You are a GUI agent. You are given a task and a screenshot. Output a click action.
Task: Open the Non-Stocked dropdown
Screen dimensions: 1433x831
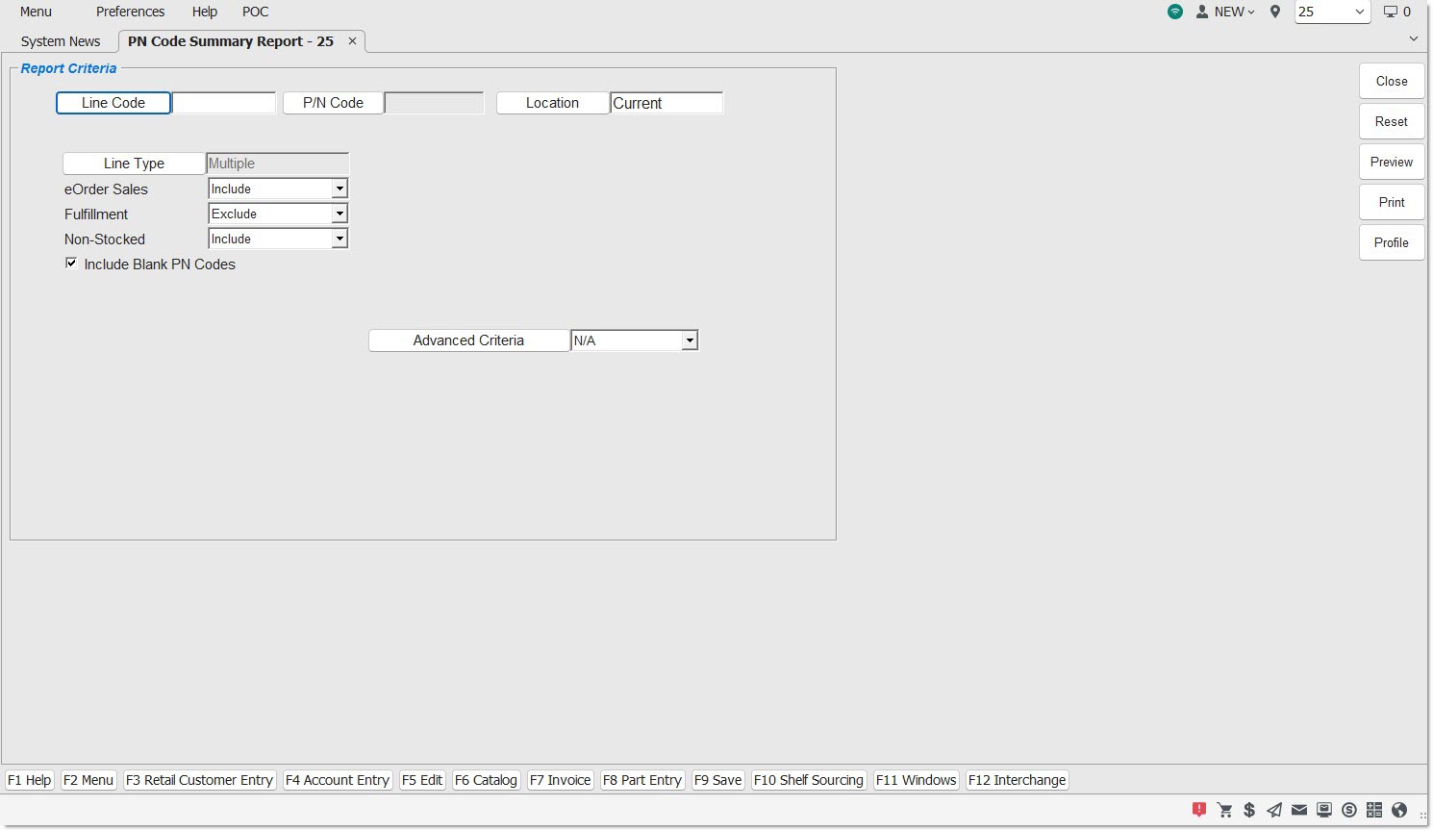[339, 239]
